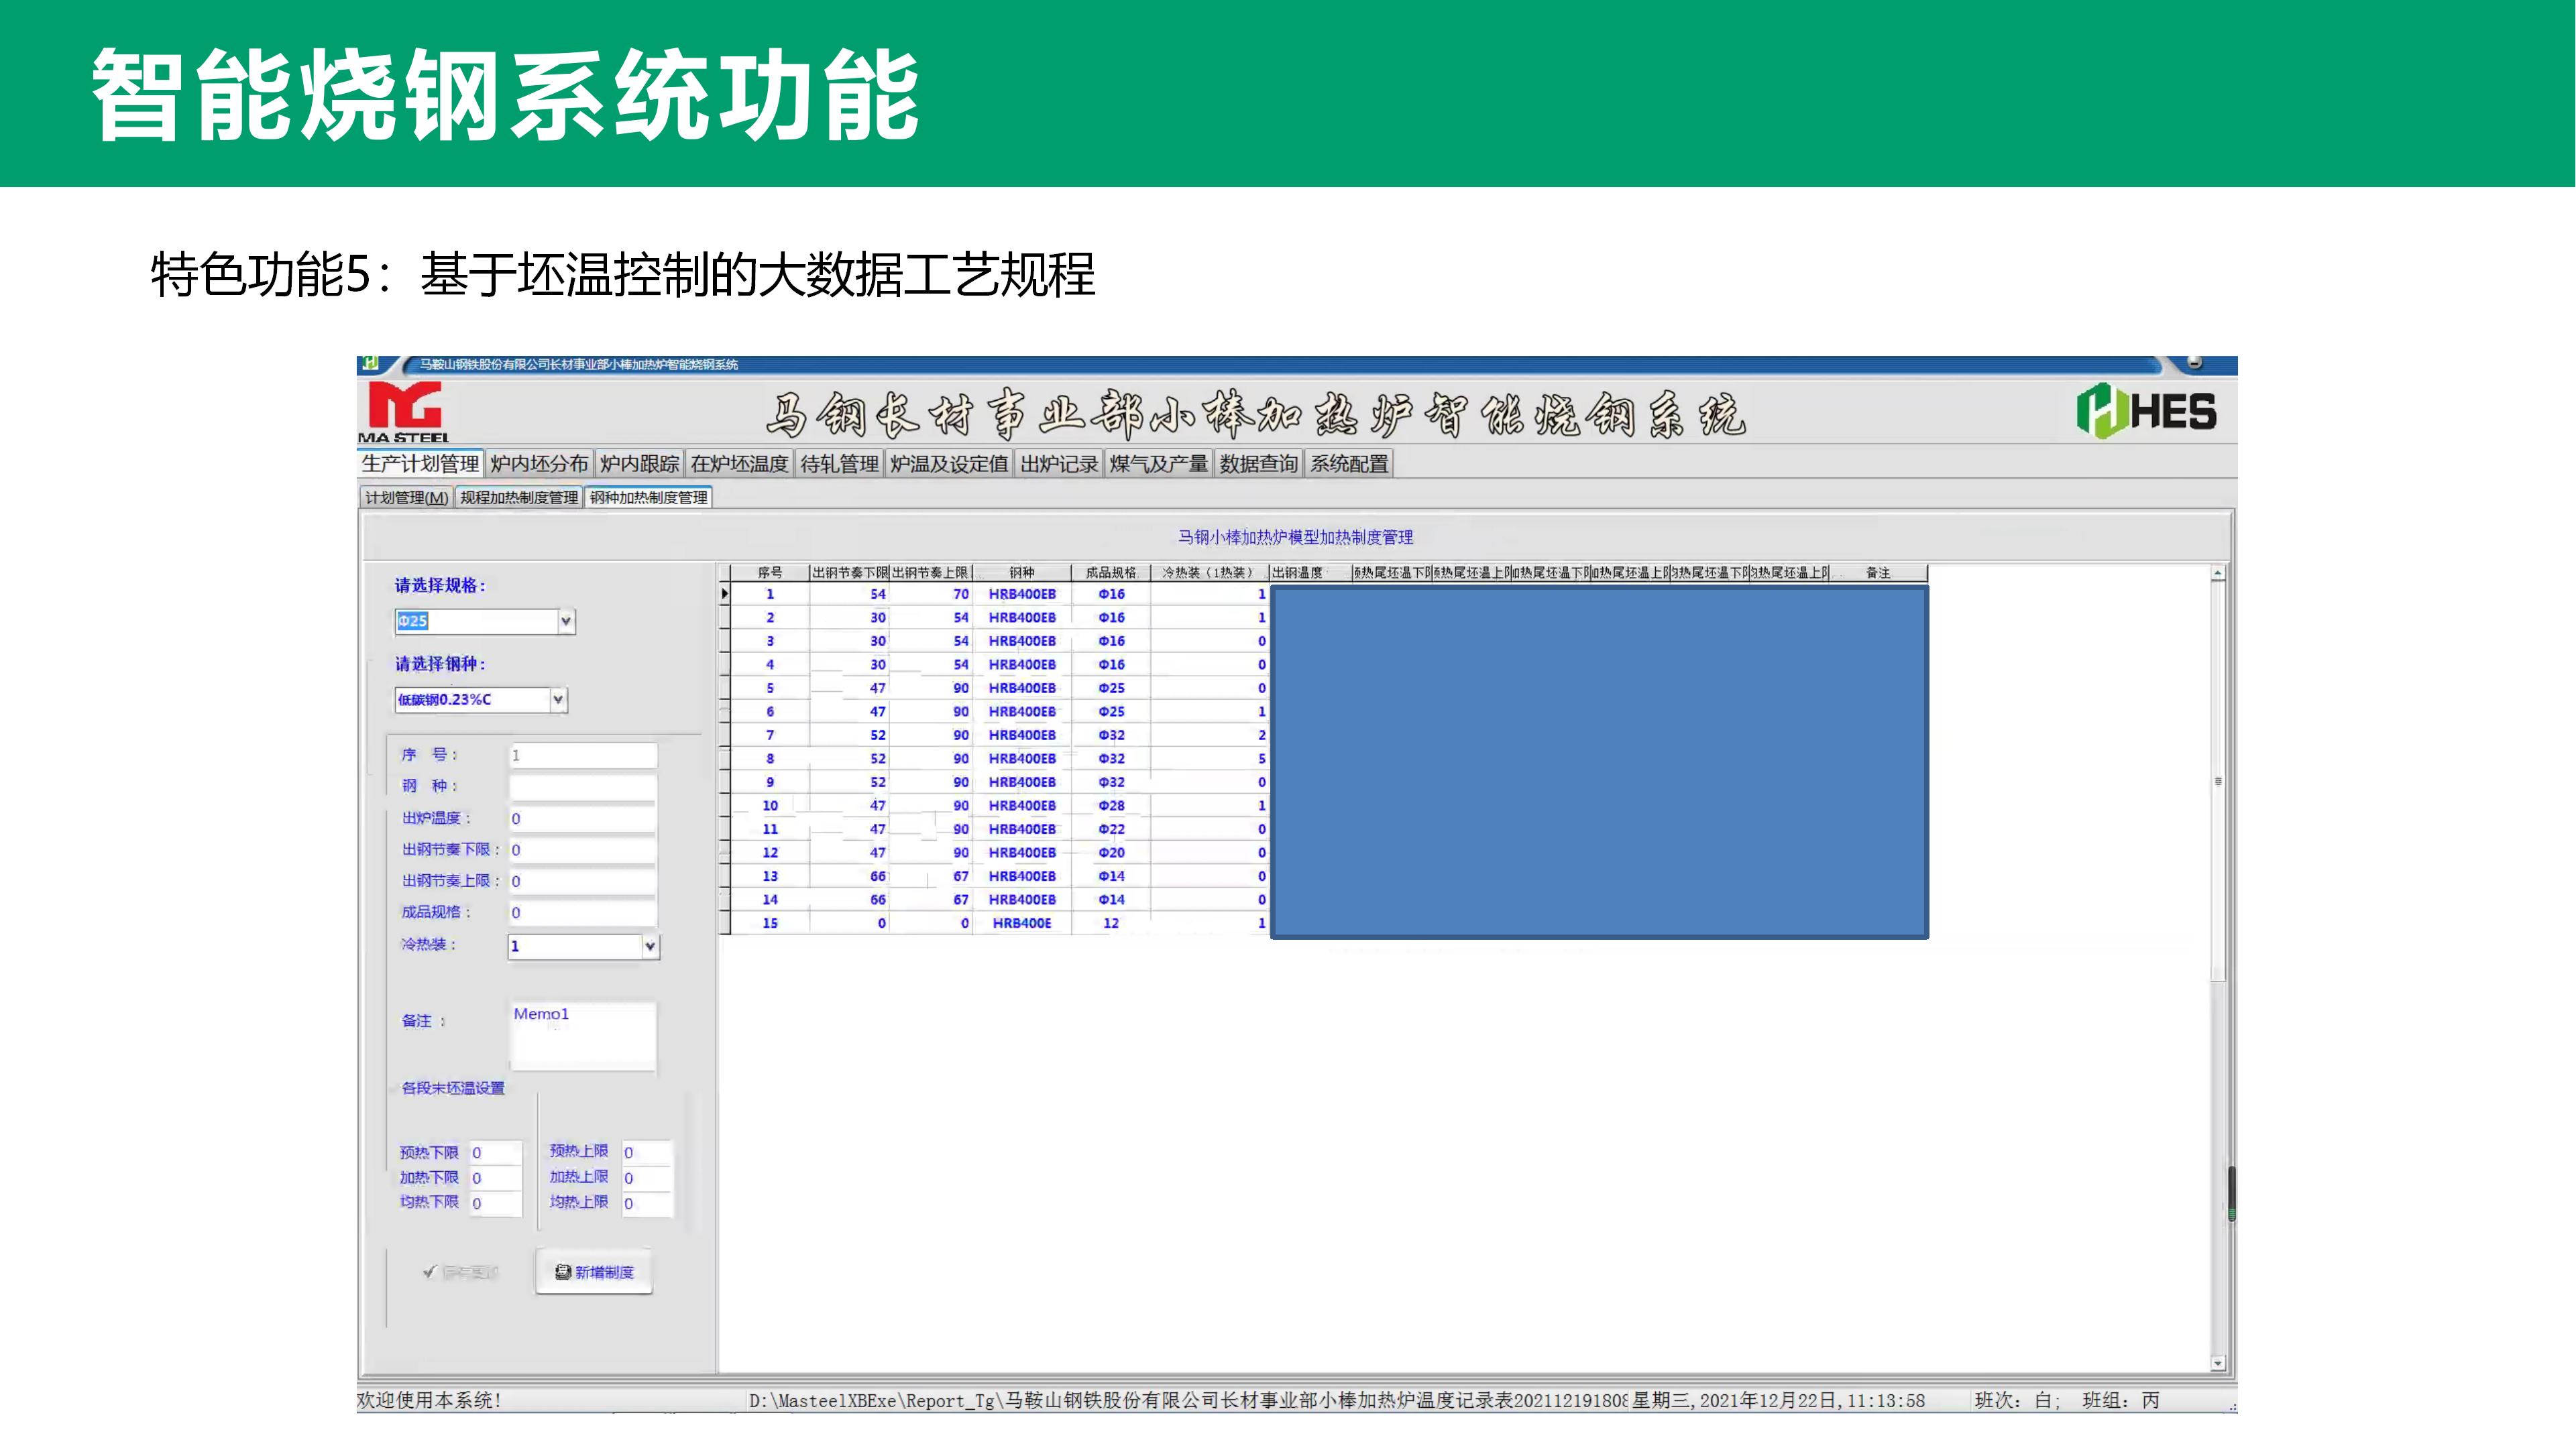The height and width of the screenshot is (1448, 2576).
Task: Click the 出钢节奏上限 column header
Action: point(930,572)
